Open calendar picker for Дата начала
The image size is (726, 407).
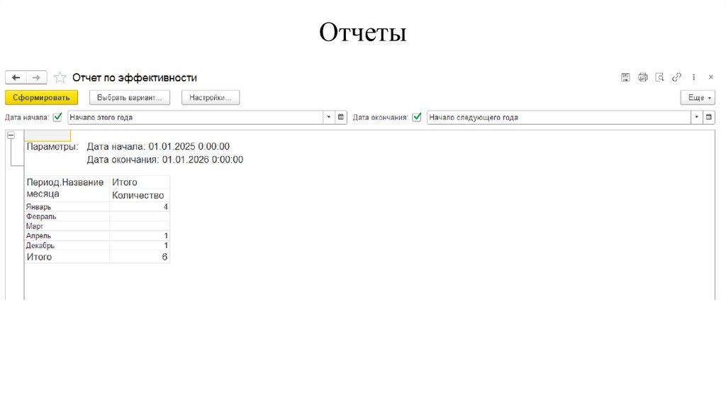[x=341, y=117]
